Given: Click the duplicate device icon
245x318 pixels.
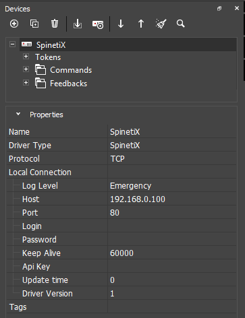Looking at the screenshot, I should 34,24.
